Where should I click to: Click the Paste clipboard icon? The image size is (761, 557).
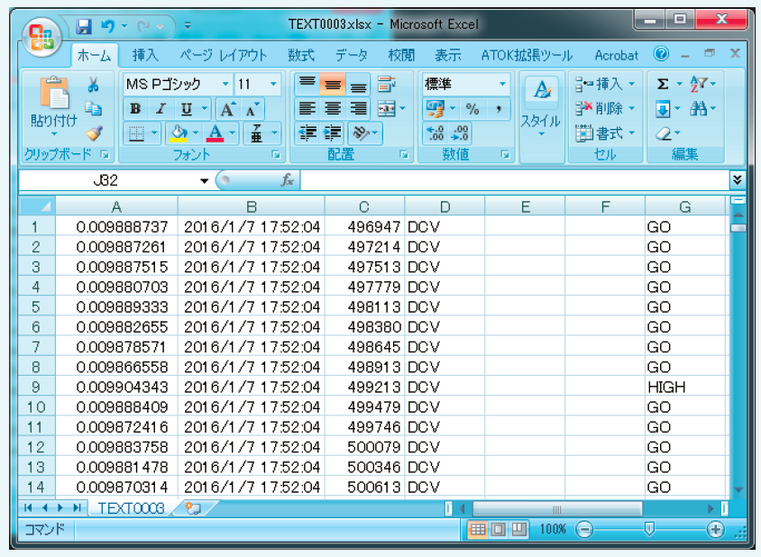coord(54,92)
